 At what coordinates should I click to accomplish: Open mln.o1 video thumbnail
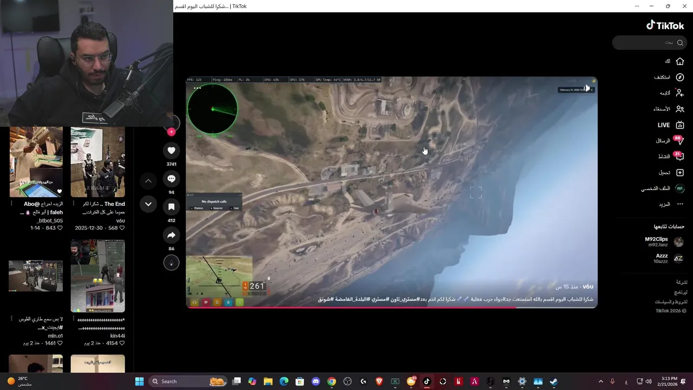coord(36,276)
